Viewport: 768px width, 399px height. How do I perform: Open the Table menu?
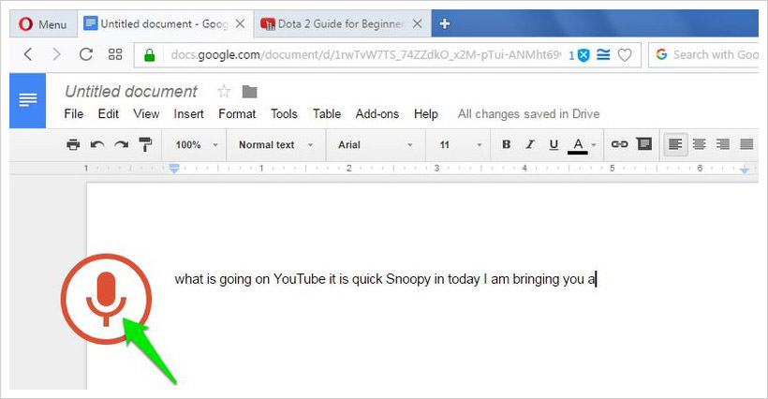(327, 114)
